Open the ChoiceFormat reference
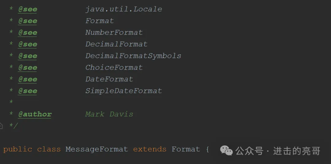 (114, 67)
